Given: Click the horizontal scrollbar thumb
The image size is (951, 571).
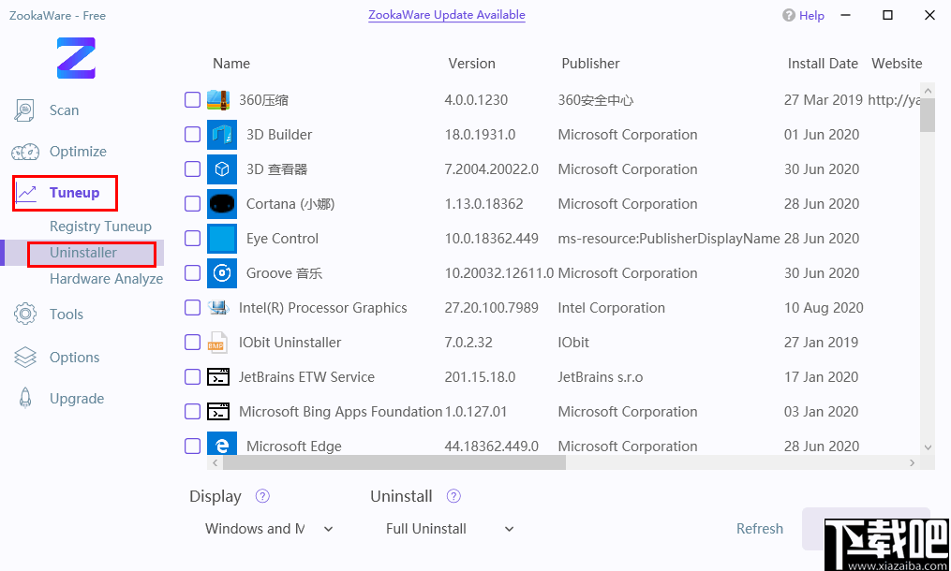Looking at the screenshot, I should [x=394, y=462].
